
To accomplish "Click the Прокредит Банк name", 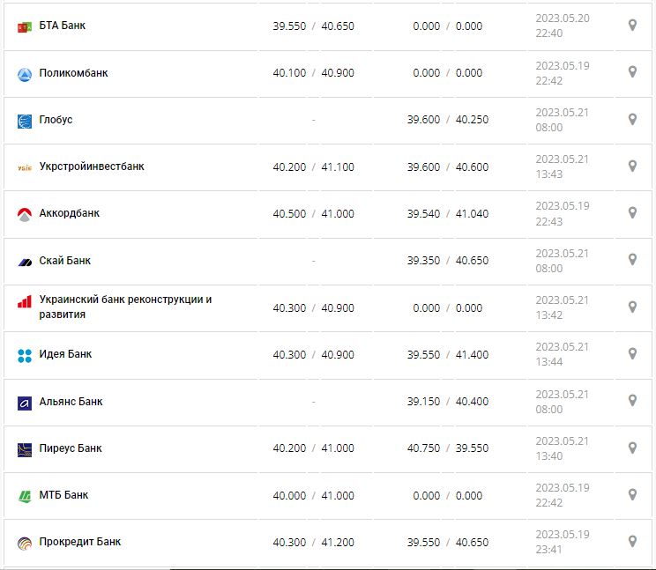I will tap(80, 542).
